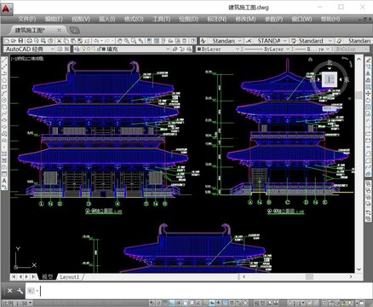Image resolution: width=373 pixels, height=307 pixels.
Task: Click the 上 face of the ViewCube
Action: (330, 79)
